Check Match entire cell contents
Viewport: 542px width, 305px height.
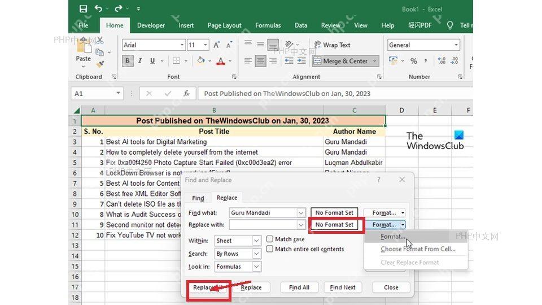[270, 249]
